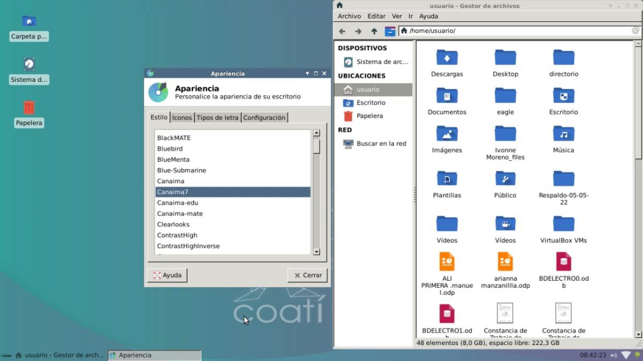Click the path field /home/usuario/
The height and width of the screenshot is (361, 643).
[514, 31]
